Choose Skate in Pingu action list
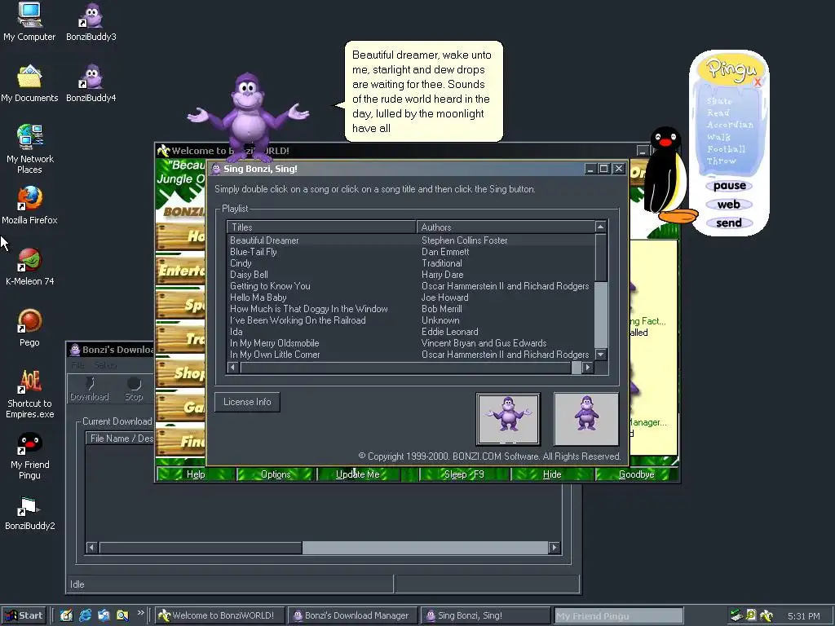 (x=719, y=101)
